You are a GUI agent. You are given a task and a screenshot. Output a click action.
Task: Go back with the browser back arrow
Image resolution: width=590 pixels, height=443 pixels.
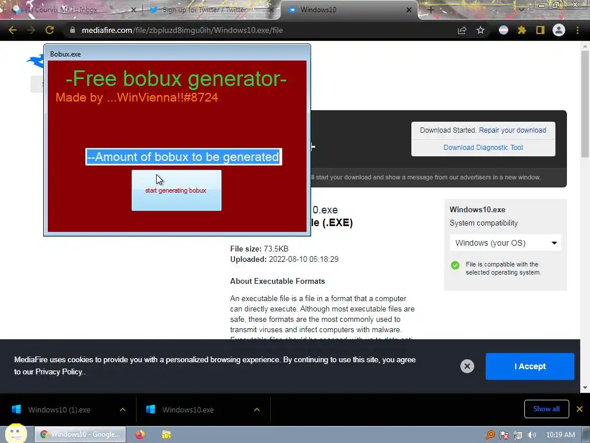point(13,30)
